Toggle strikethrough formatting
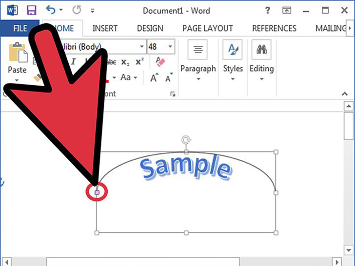355x266 pixels. [x=111, y=61]
